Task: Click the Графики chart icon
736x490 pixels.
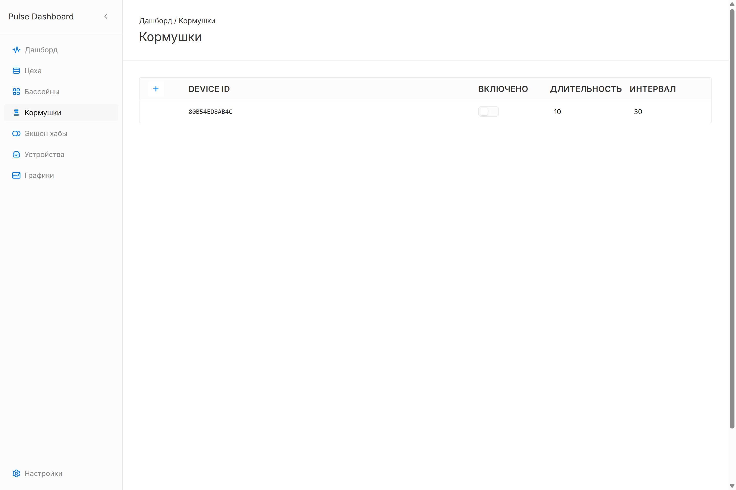Action: click(x=16, y=175)
